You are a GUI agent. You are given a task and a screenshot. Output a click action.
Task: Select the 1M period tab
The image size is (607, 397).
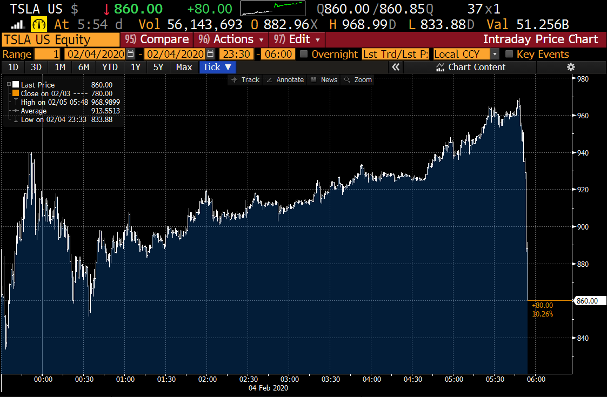(x=60, y=67)
